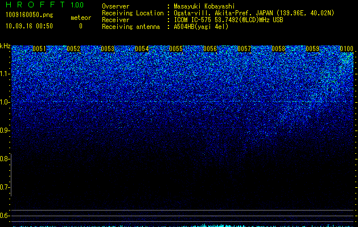Click the Receiving Location value text

pos(254,13)
